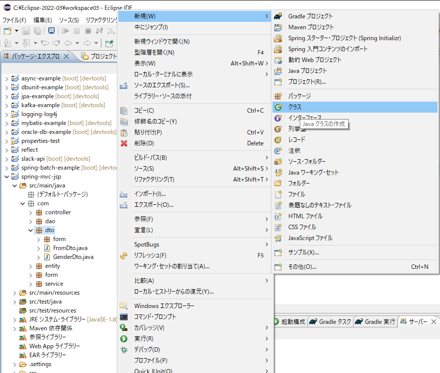Click the red 削除 delete icon

point(124,143)
